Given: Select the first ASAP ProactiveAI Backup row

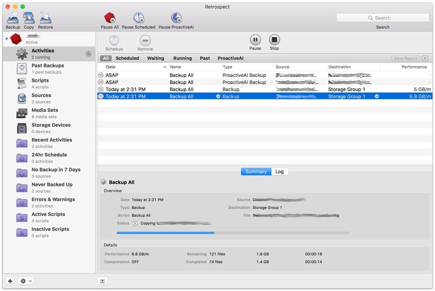Looking at the screenshot, I should pyautogui.click(x=264, y=75).
